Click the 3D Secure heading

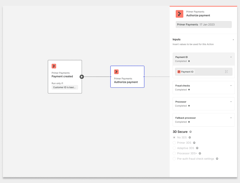(180, 132)
